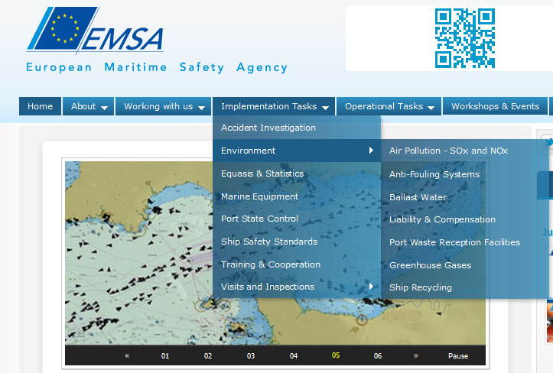Open Ship Safety Standards entry
This screenshot has width=553, height=373.
pyautogui.click(x=297, y=242)
